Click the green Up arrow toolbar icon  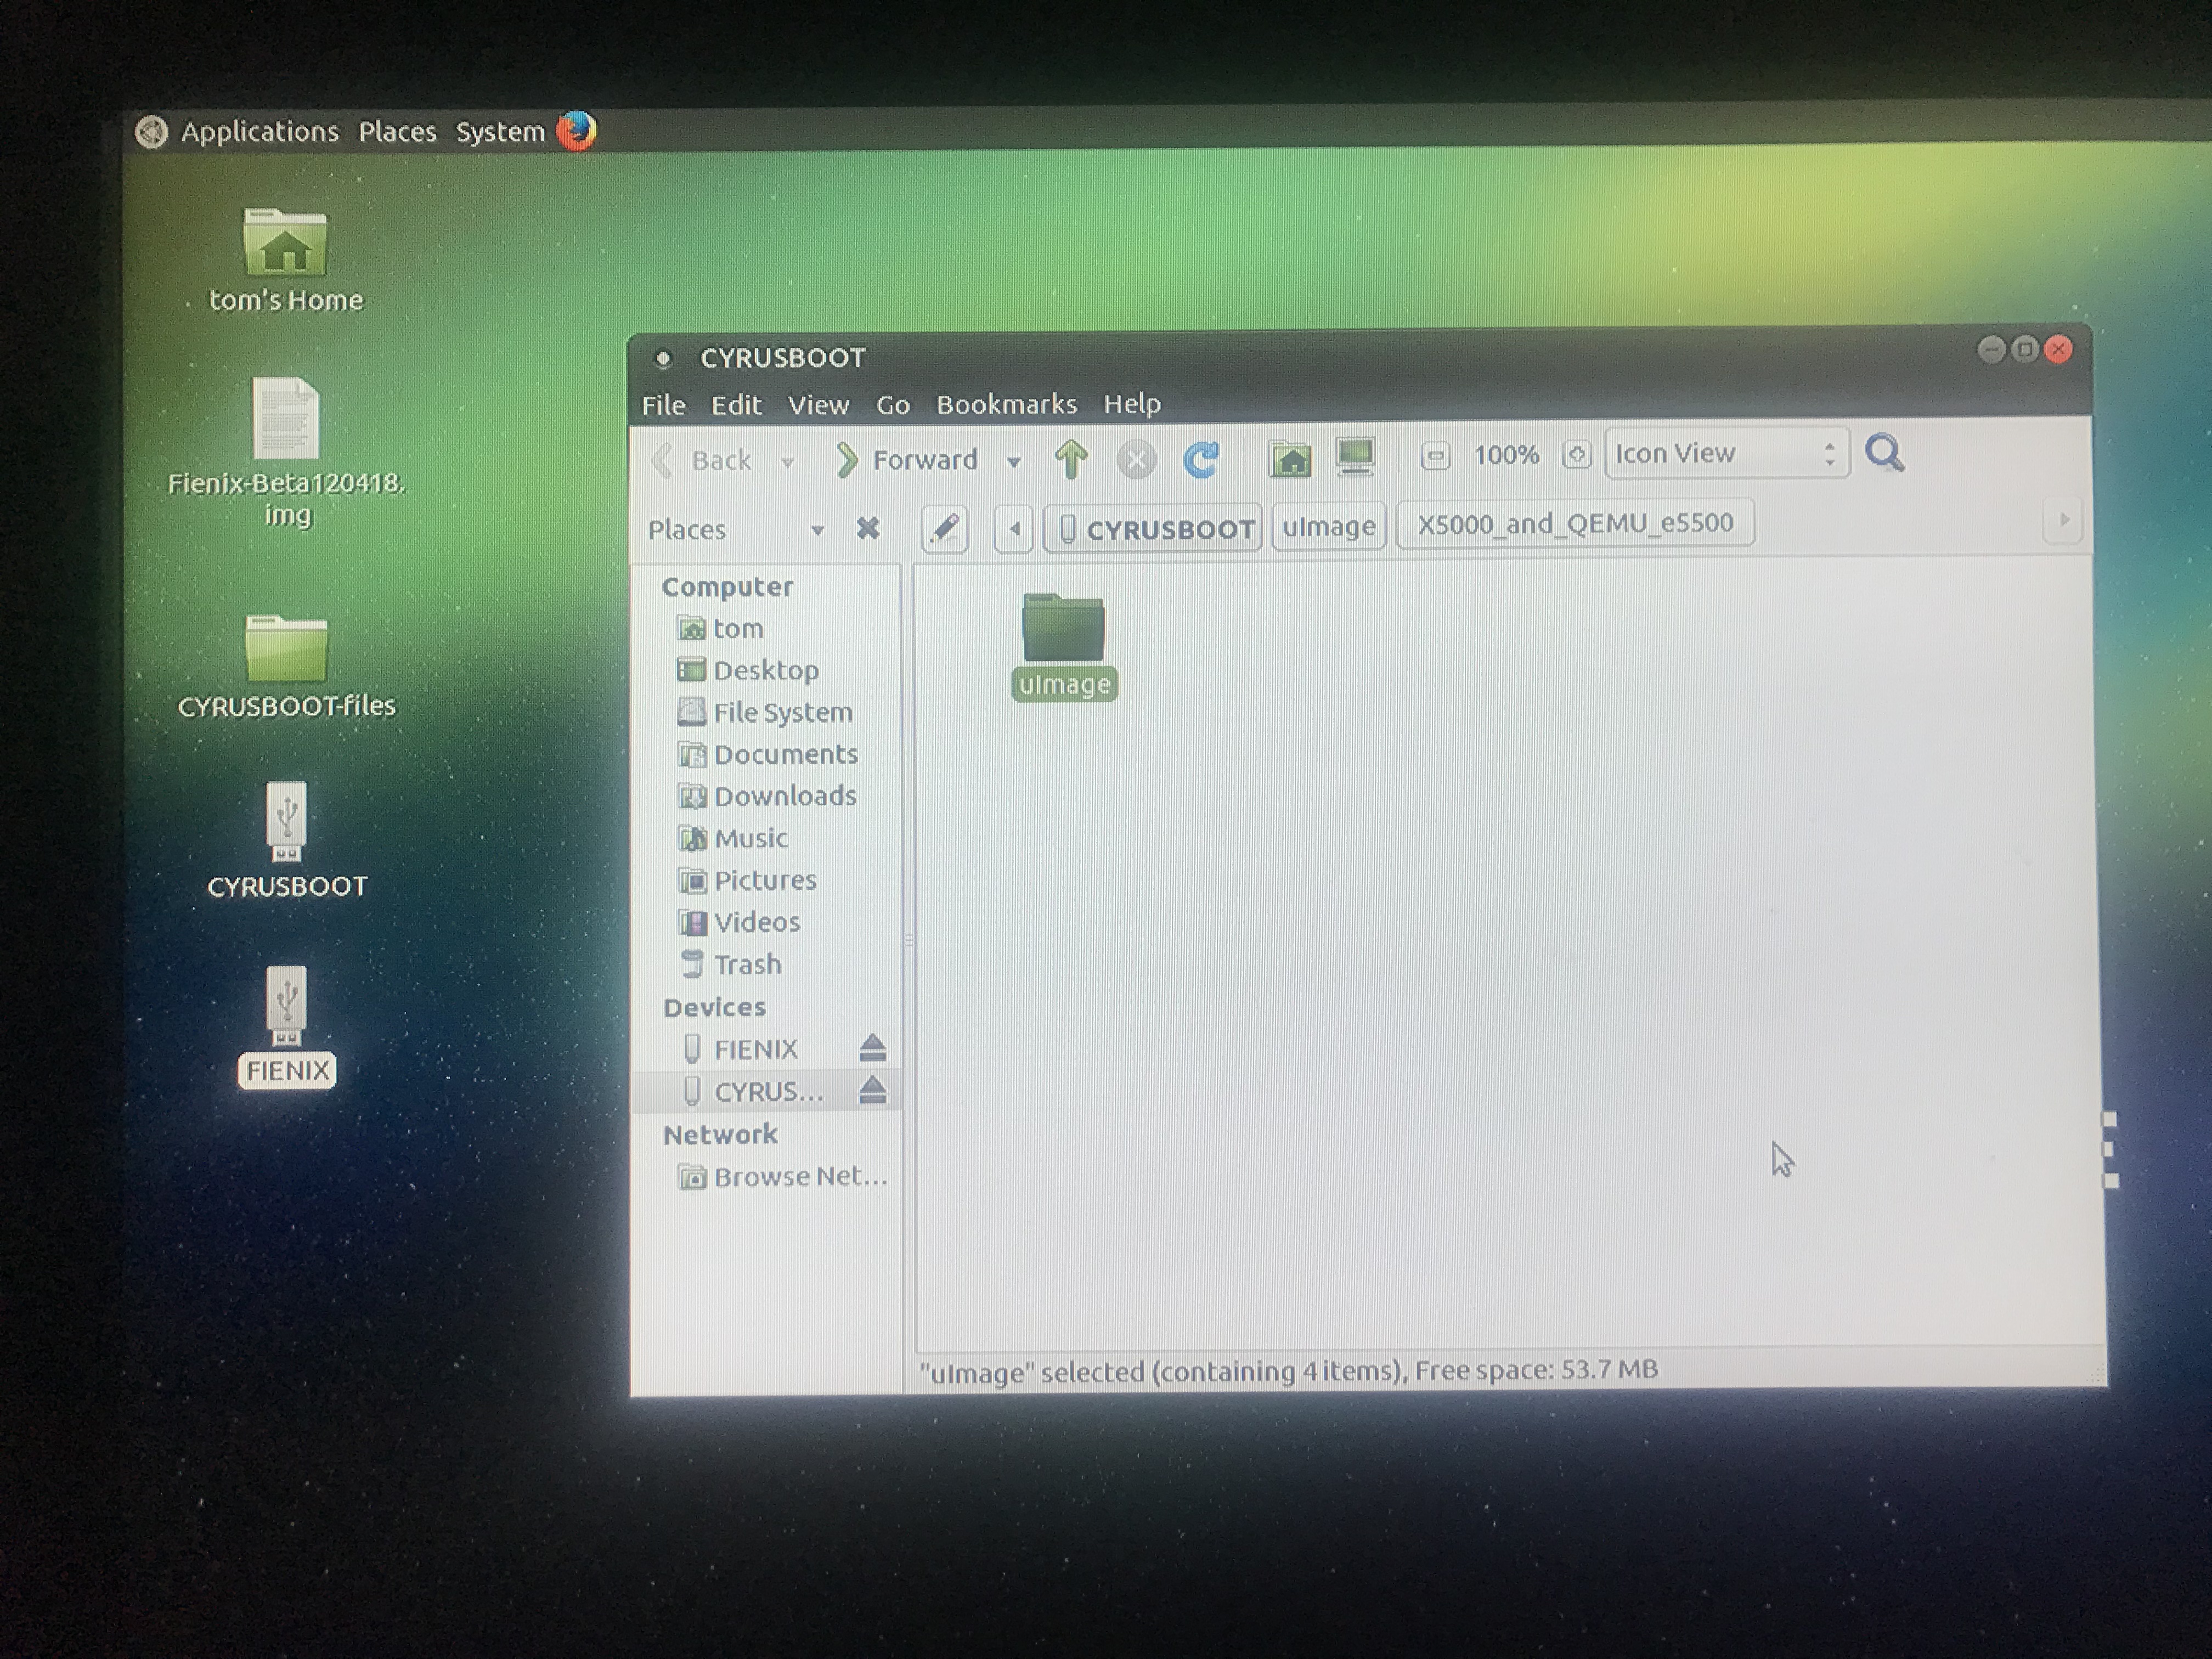(x=1071, y=460)
